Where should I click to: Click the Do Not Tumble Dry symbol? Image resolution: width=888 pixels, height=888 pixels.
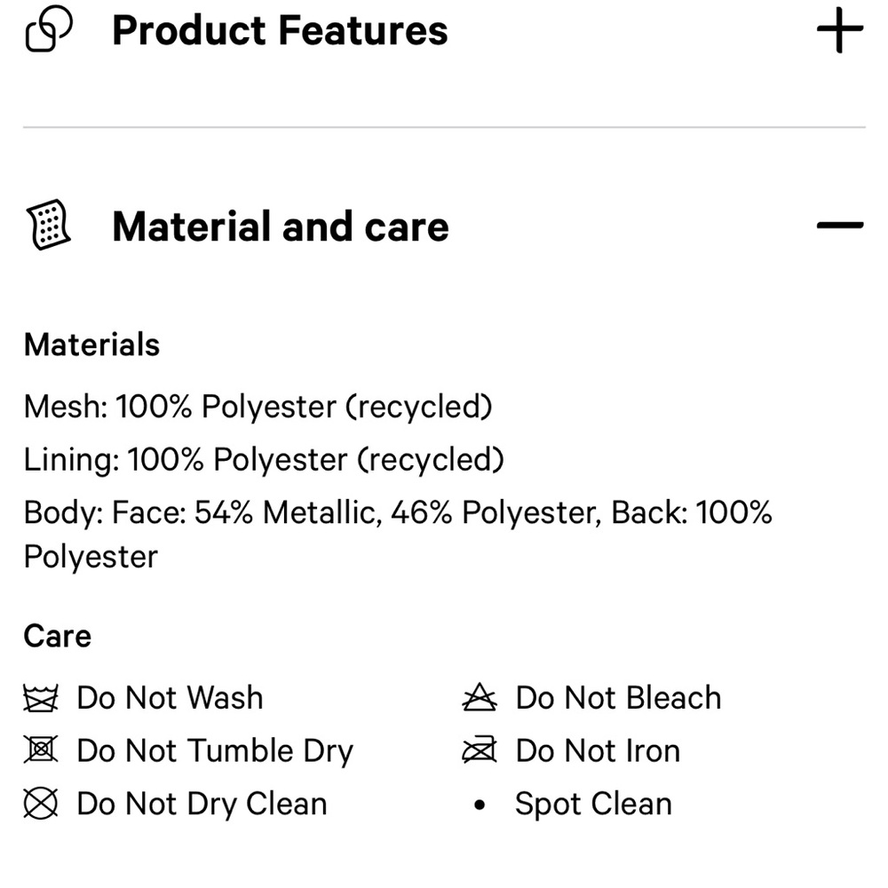tap(41, 749)
